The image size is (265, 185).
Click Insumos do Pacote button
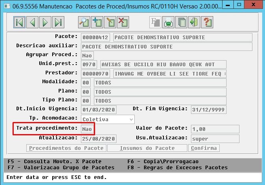point(147,148)
